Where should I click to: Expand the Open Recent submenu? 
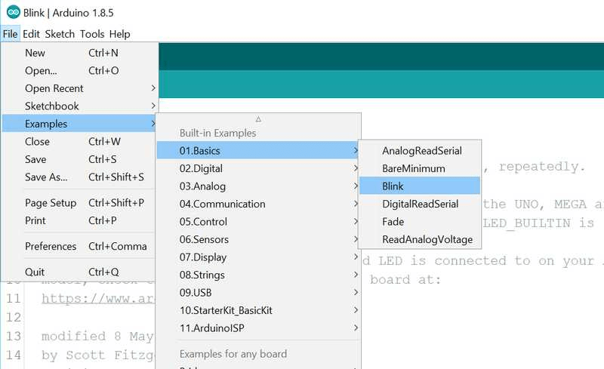pos(79,88)
